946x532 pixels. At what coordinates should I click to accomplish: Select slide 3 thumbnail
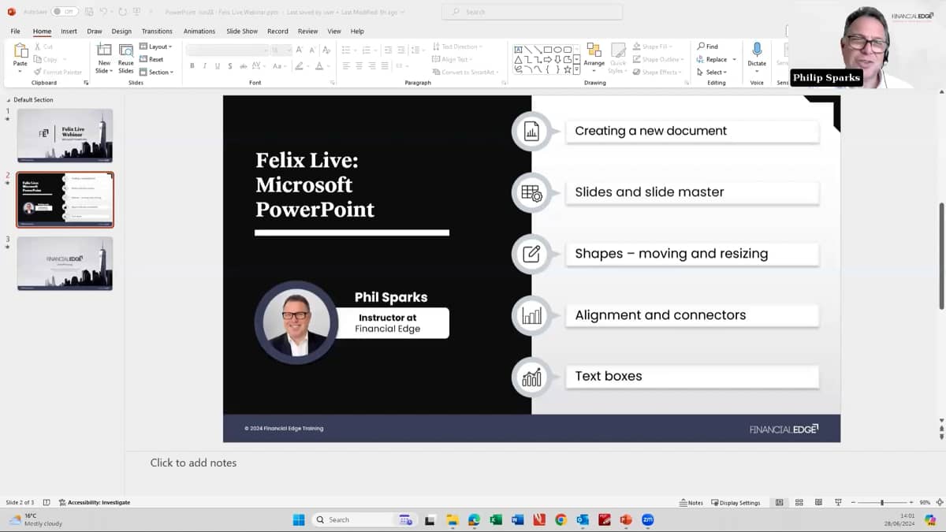(x=65, y=263)
